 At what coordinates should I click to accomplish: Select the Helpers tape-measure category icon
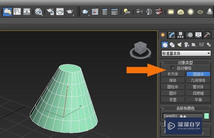194,45
